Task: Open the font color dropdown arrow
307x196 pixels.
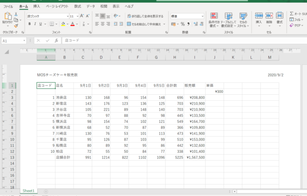Action: click(x=77, y=24)
